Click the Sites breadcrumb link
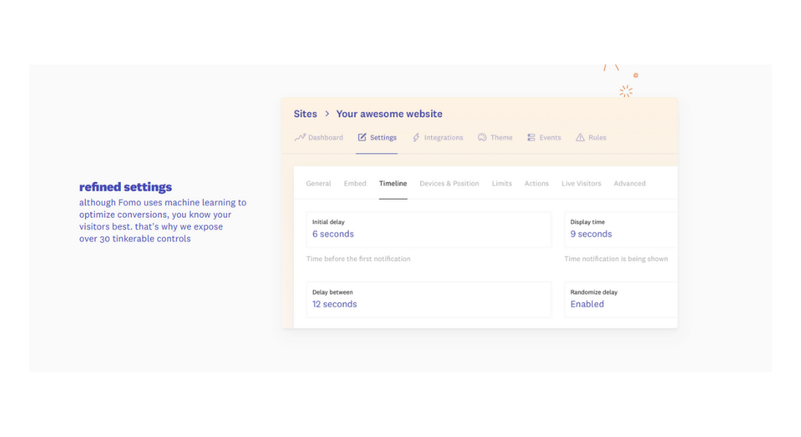 pos(305,114)
